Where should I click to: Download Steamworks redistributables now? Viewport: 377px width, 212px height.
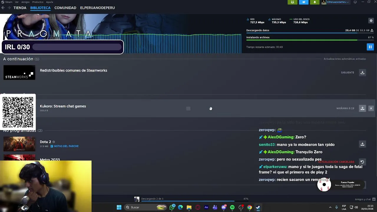(x=363, y=72)
